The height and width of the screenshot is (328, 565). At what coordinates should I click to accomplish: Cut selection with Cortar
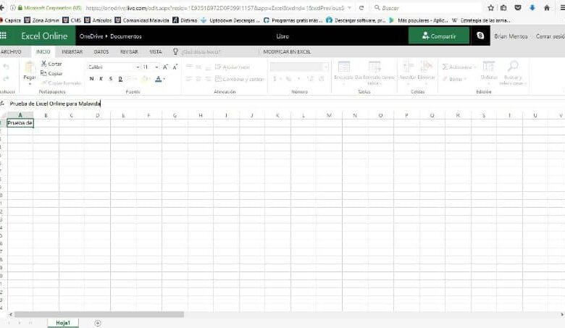51,64
